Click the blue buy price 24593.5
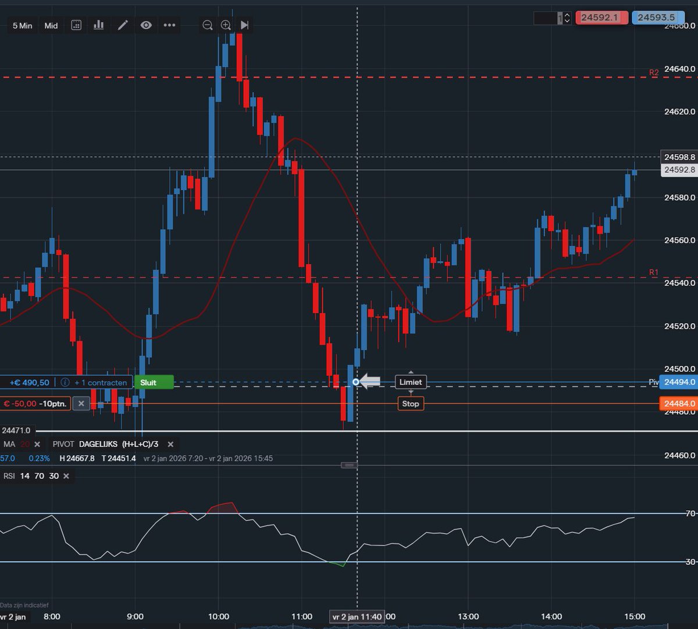 (658, 17)
